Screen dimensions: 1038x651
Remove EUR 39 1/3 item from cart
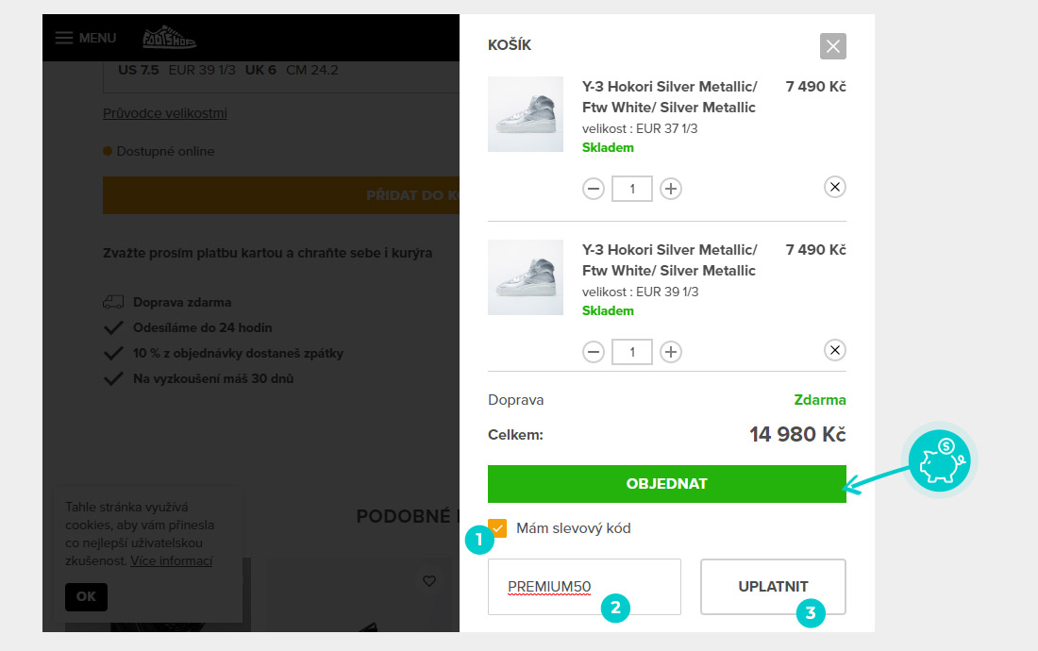click(x=834, y=350)
